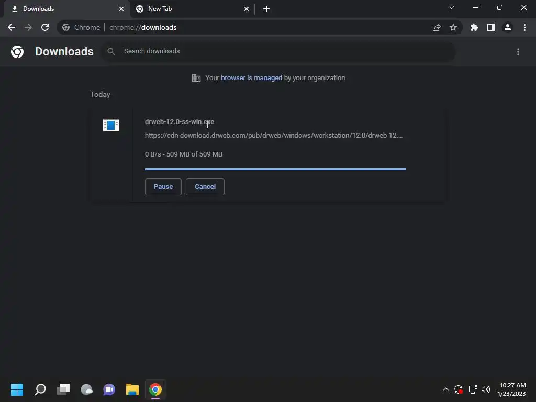Focus the Search downloads field

pyautogui.click(x=278, y=52)
